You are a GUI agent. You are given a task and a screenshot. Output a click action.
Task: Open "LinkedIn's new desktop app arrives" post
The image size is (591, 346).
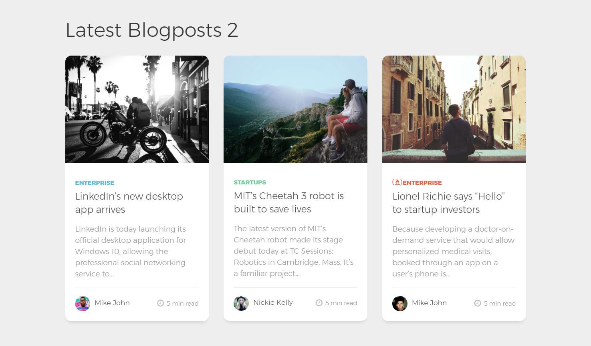click(x=129, y=203)
